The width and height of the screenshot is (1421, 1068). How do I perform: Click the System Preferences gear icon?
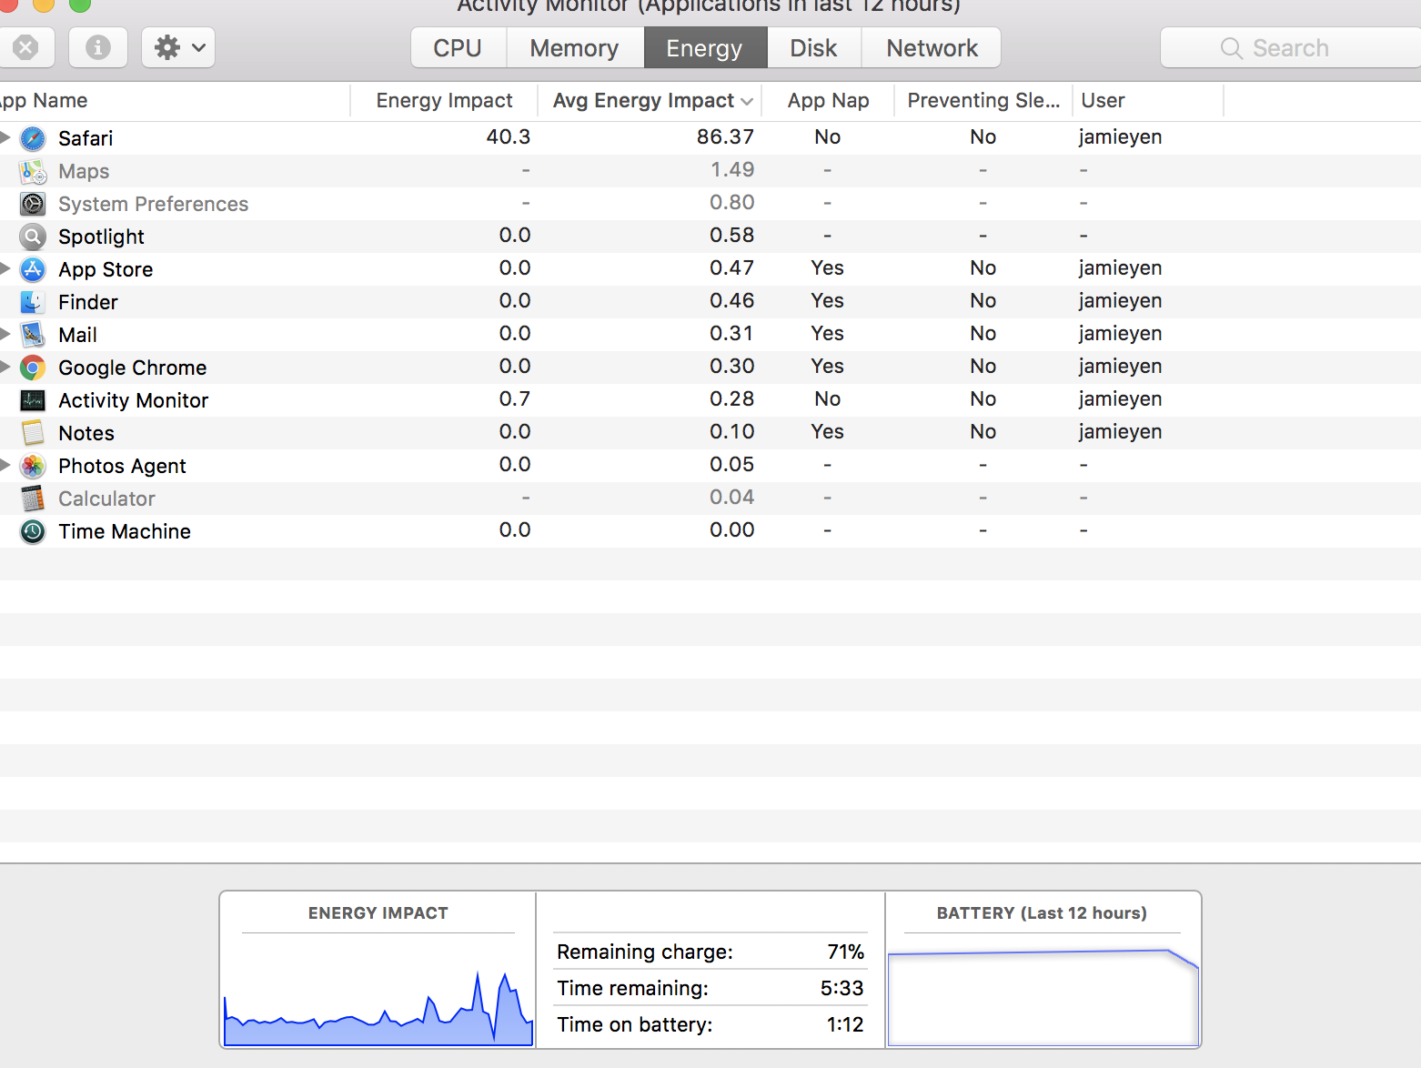point(33,204)
